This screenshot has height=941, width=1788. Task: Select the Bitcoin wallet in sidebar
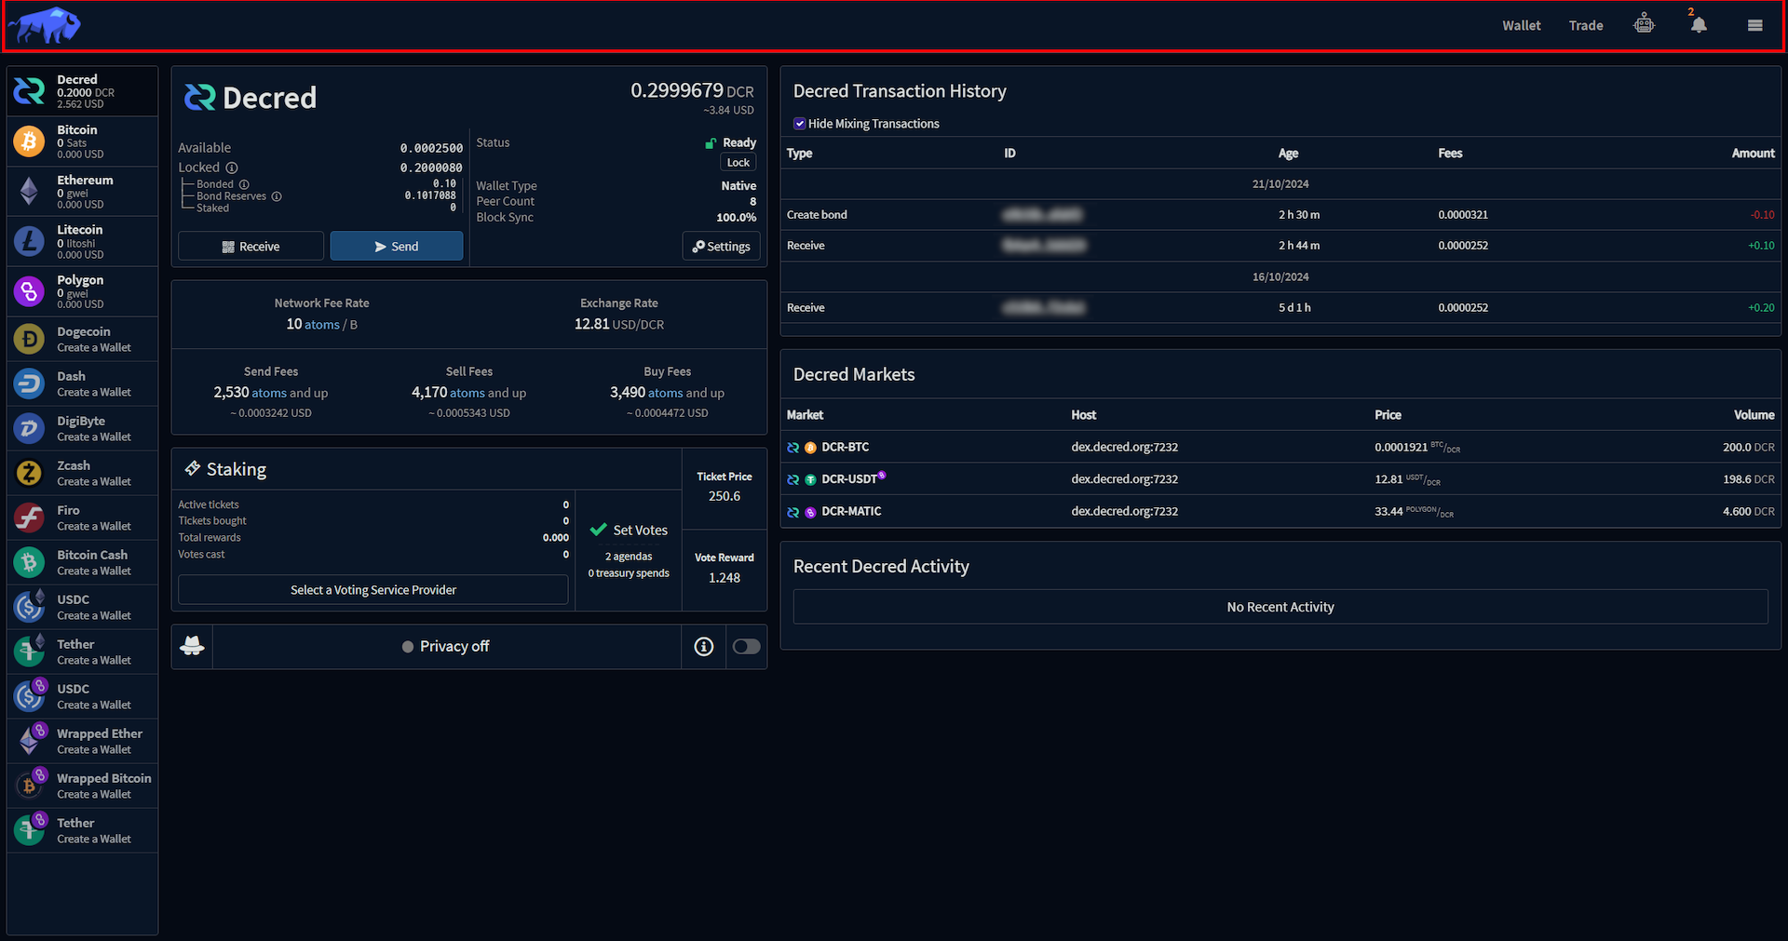coord(82,141)
